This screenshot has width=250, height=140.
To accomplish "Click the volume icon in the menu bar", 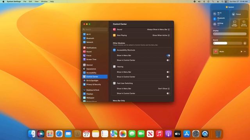I will [199, 2].
